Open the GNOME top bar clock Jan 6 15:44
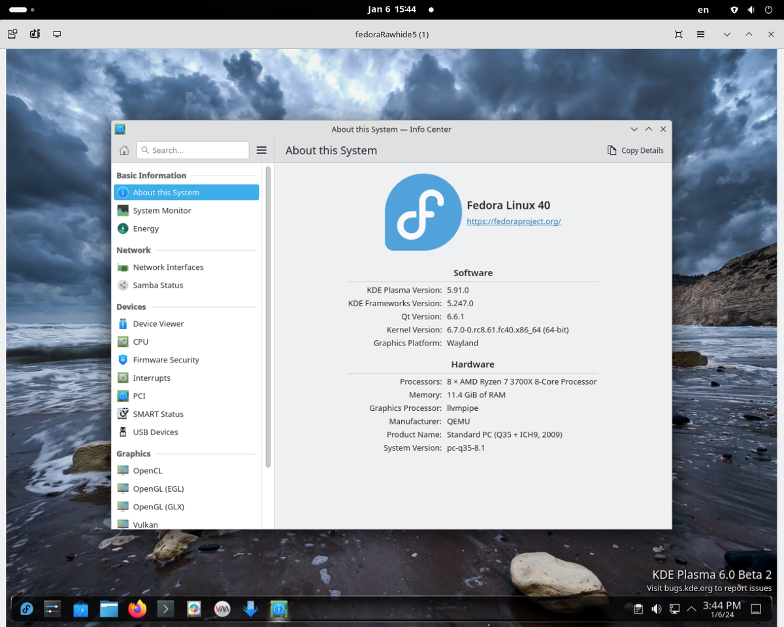784x627 pixels. pos(392,10)
